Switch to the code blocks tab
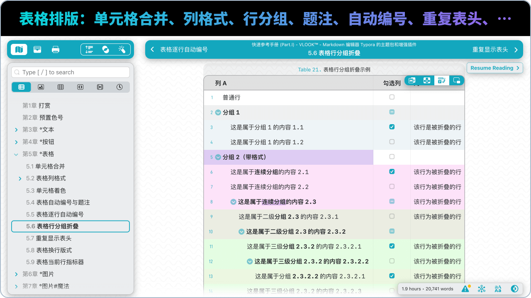The image size is (531, 298). (x=80, y=87)
